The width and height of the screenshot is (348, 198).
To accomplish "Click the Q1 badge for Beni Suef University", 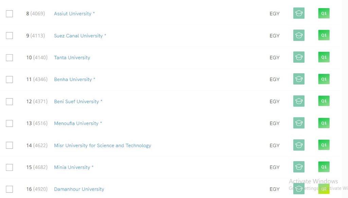I will [x=324, y=101].
